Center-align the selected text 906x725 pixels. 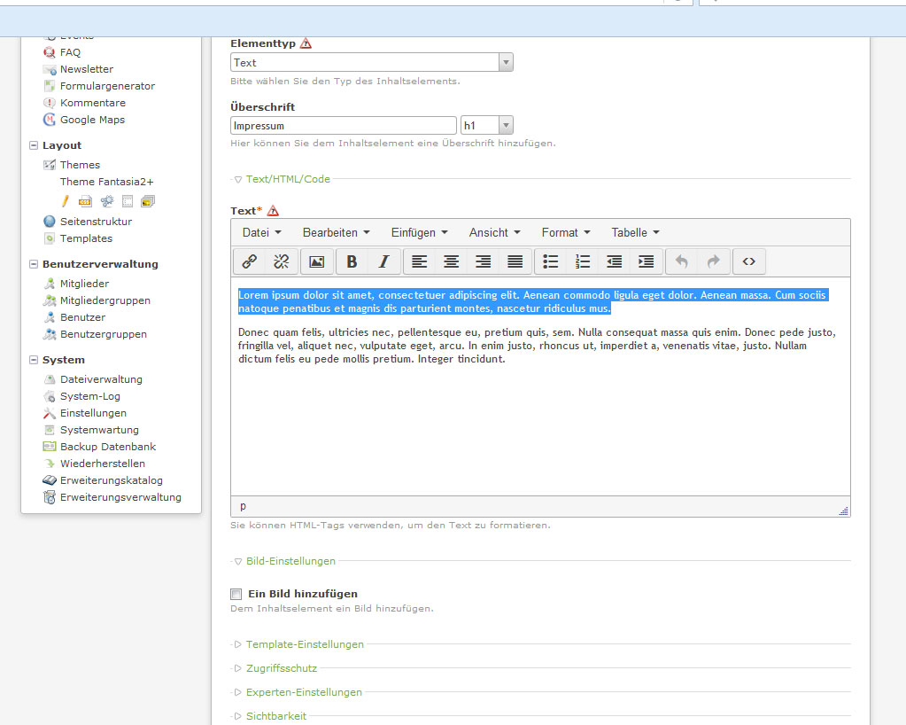point(451,261)
